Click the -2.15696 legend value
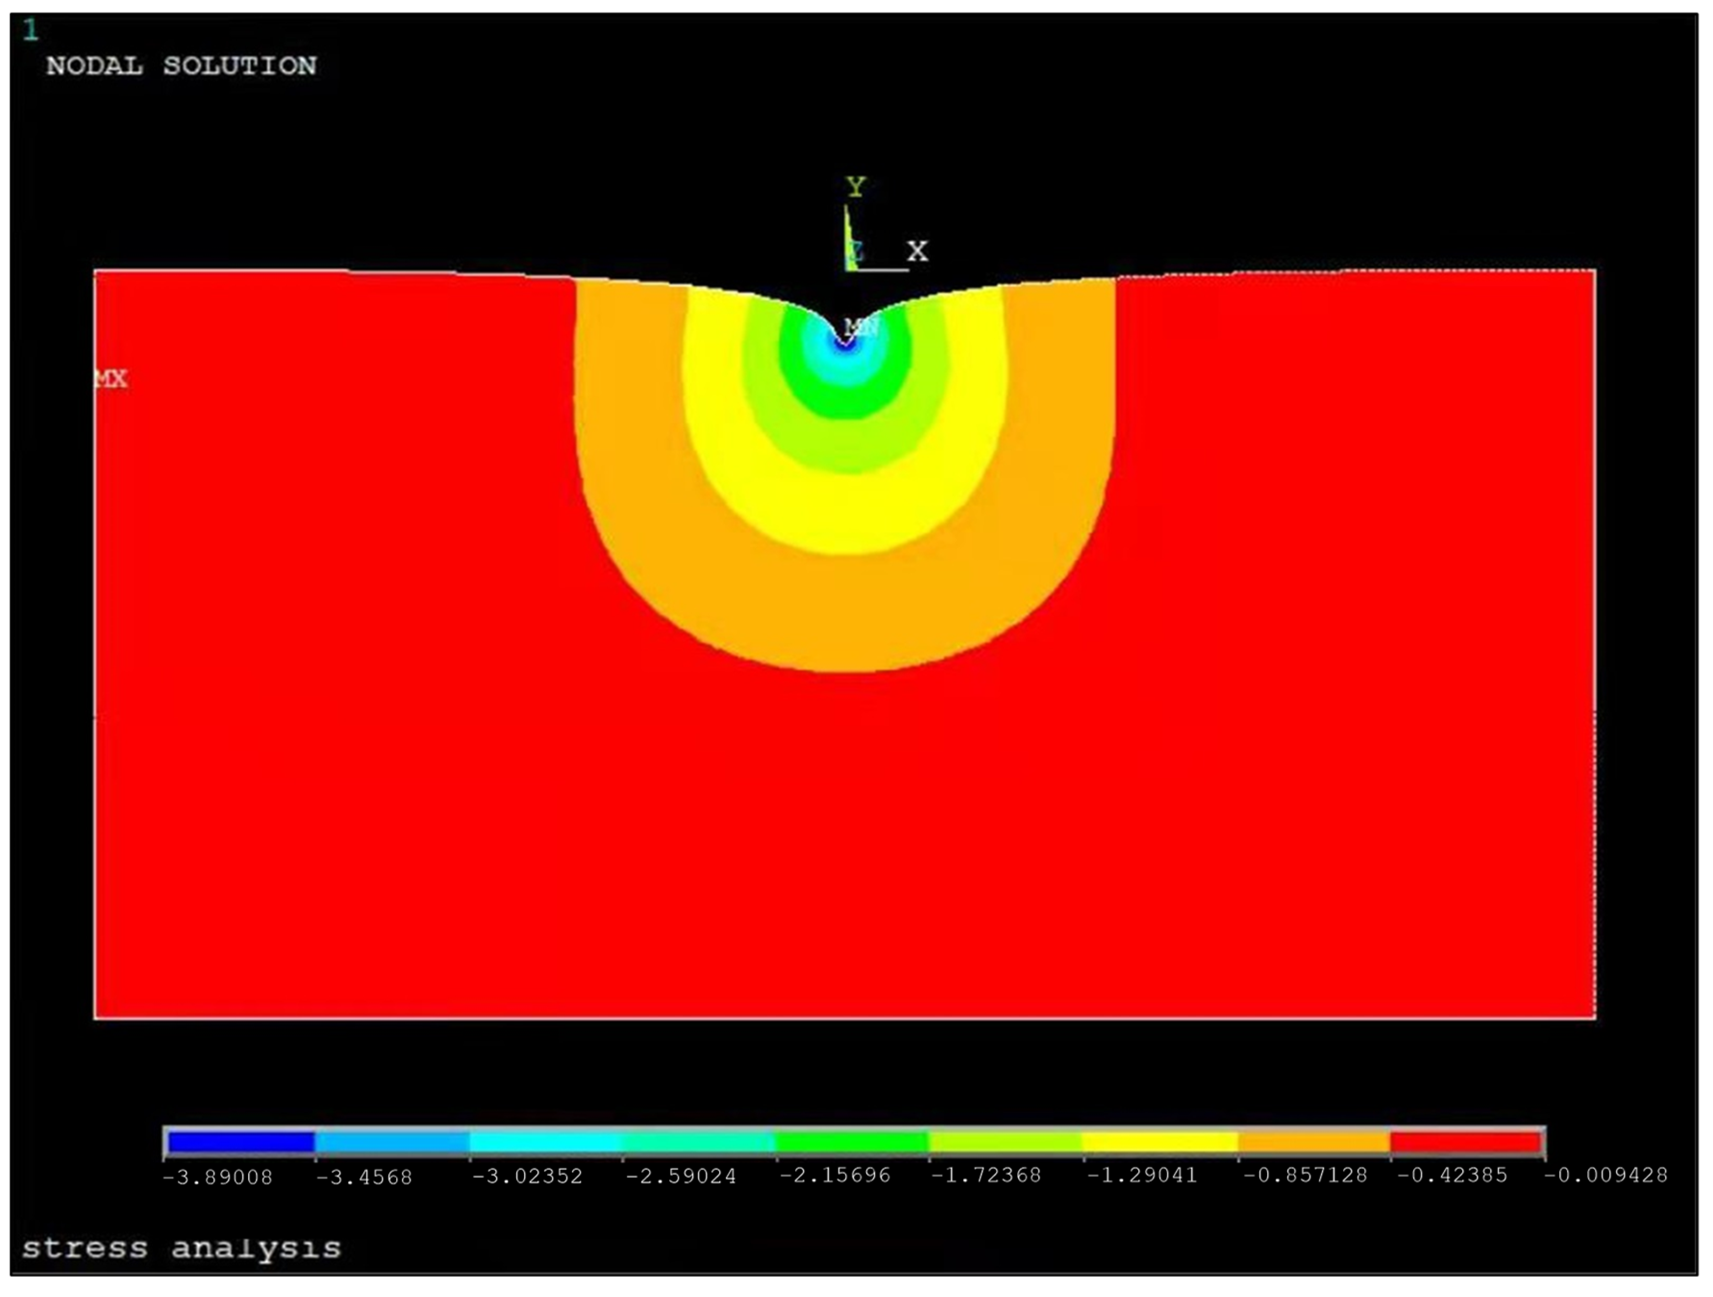1713x1297 pixels. click(835, 1175)
